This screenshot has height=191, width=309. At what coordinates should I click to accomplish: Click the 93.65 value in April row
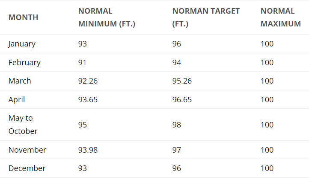[88, 100]
